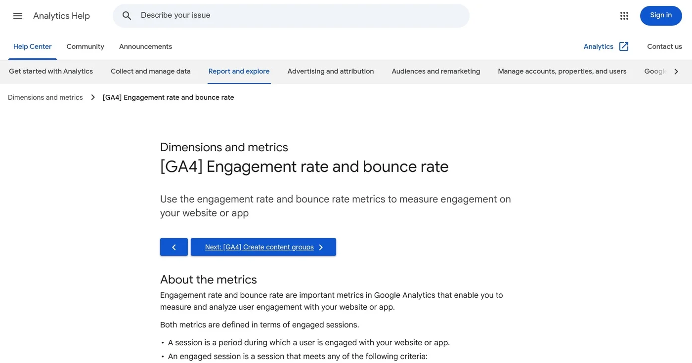Open the Announcements tab
This screenshot has height=363, width=692.
pos(146,46)
